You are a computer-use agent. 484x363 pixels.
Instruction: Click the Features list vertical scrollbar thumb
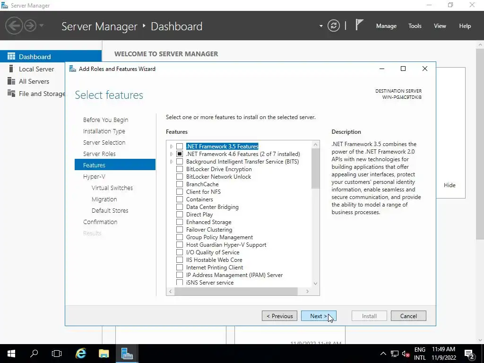[x=315, y=169]
